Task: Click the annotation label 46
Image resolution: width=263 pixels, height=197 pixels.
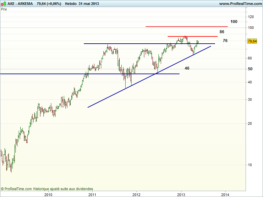Action: click(x=187, y=68)
